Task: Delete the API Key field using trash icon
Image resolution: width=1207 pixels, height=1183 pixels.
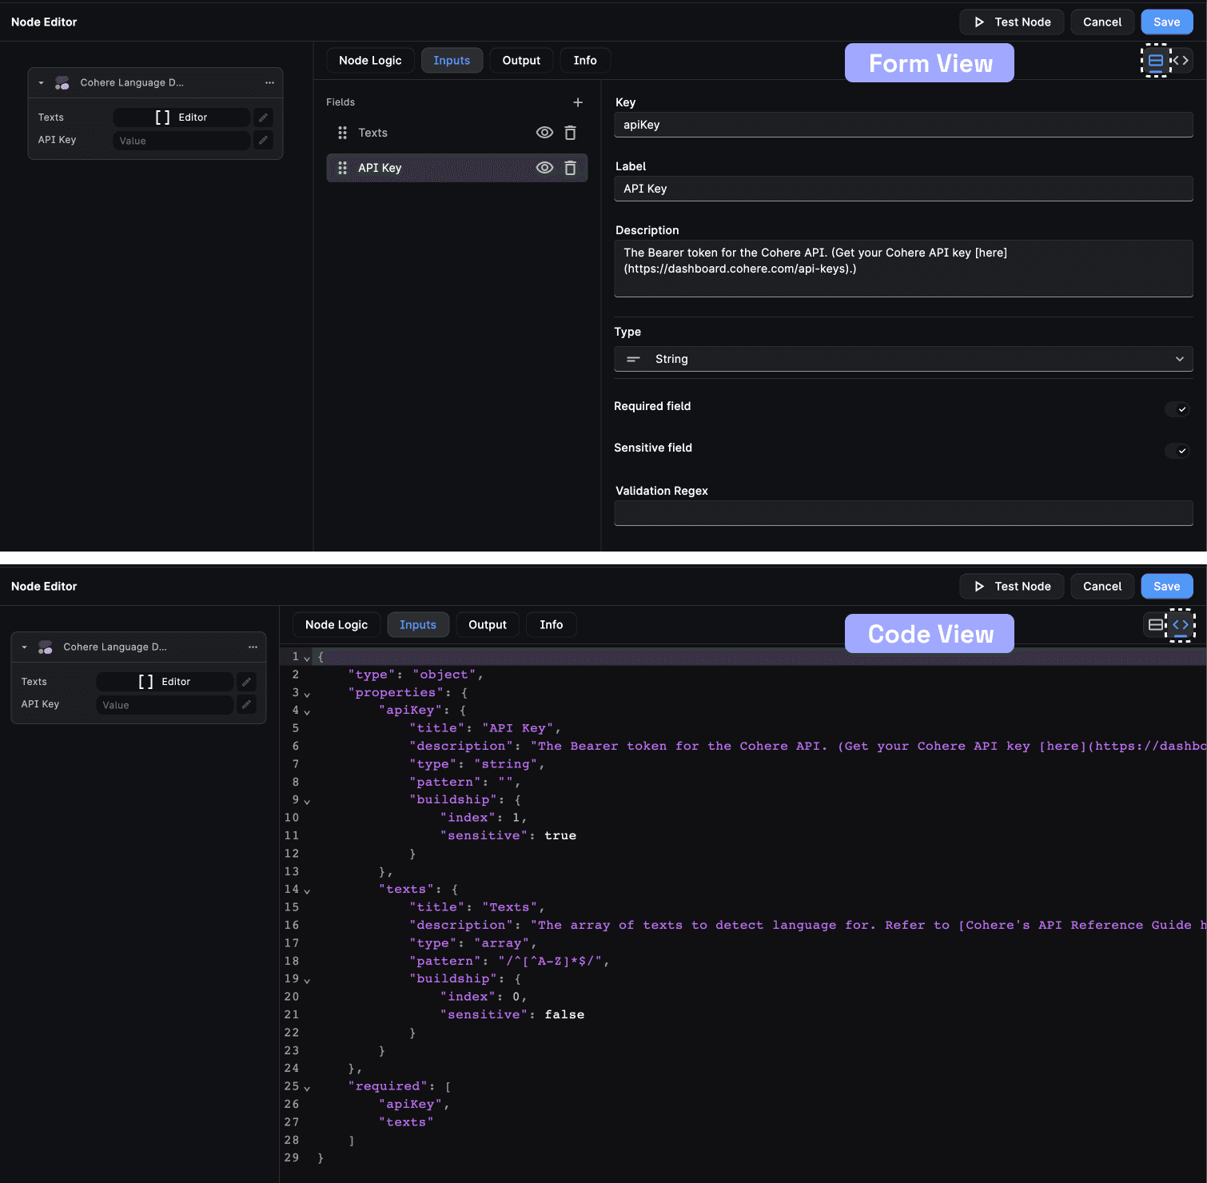Action: click(570, 168)
